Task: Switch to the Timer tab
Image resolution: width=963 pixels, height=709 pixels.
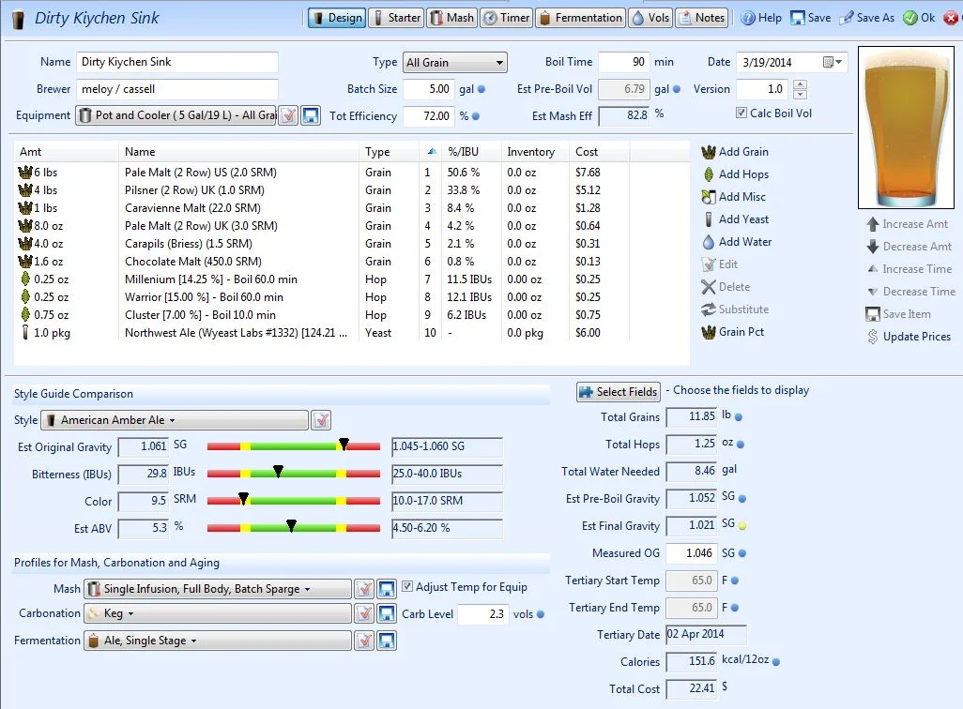Action: point(506,18)
